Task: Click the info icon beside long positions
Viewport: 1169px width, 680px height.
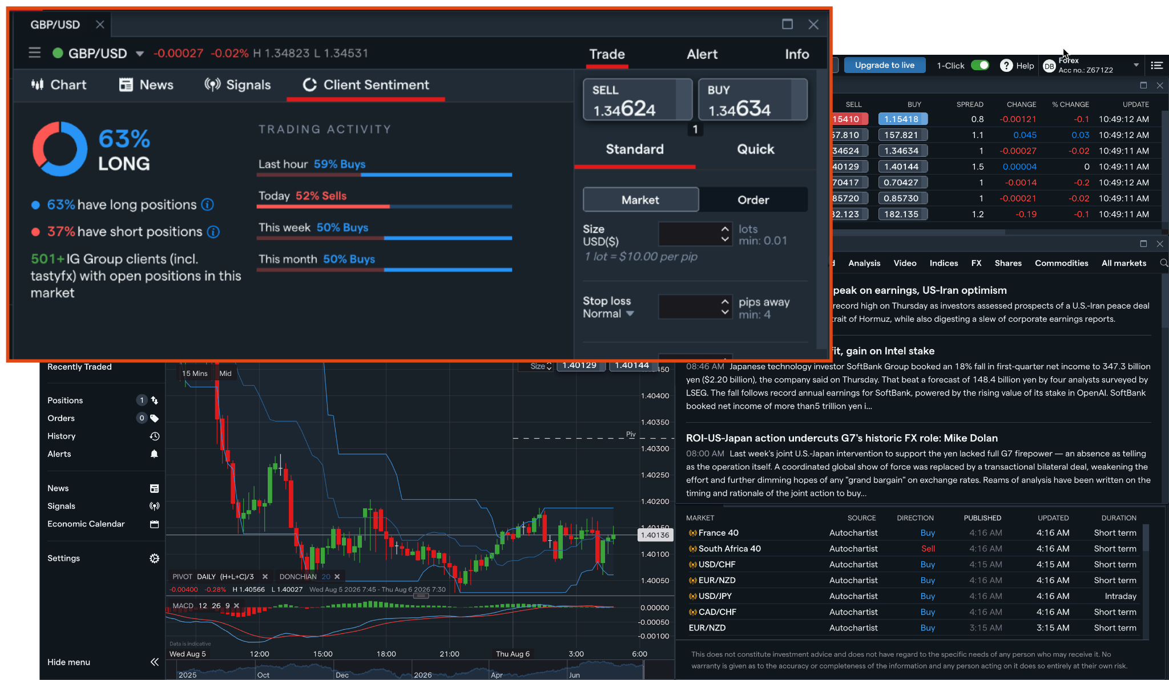Action: tap(208, 204)
